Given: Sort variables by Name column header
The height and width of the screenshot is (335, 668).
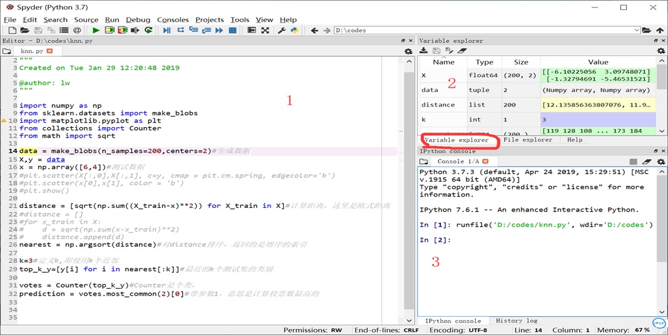Looking at the screenshot, I should coord(443,62).
